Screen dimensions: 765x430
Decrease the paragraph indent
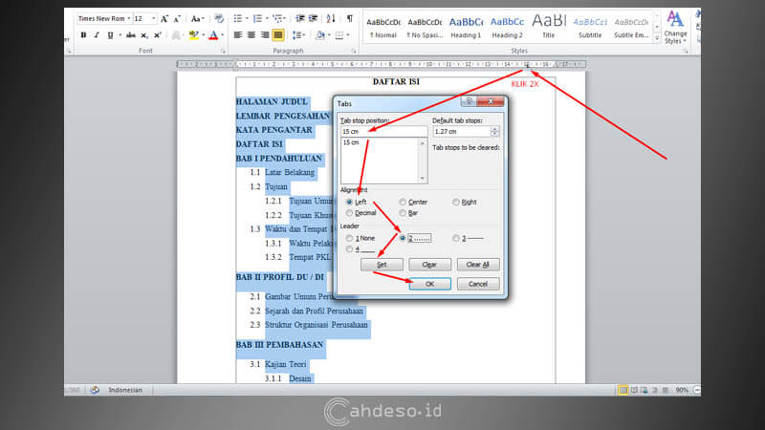tap(300, 18)
